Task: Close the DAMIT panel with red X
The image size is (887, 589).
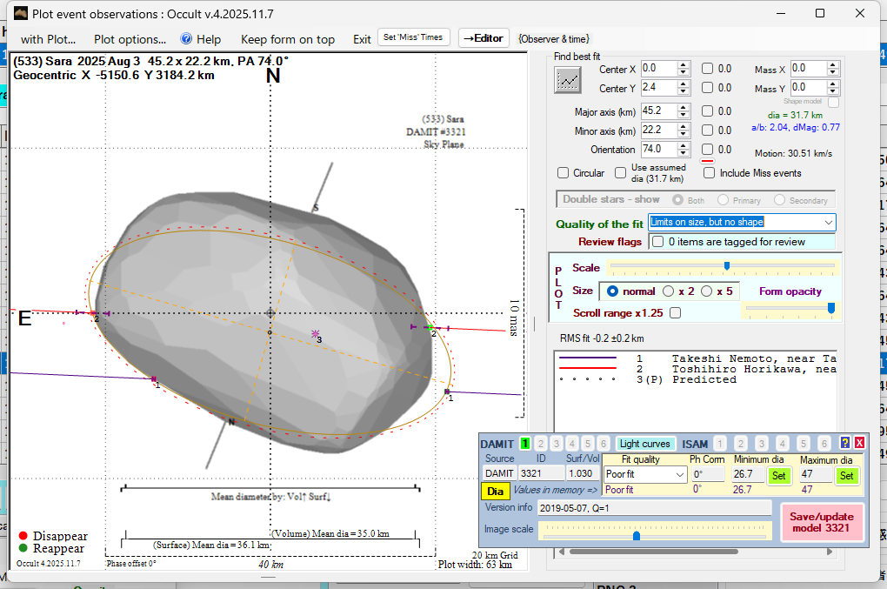Action: [859, 443]
